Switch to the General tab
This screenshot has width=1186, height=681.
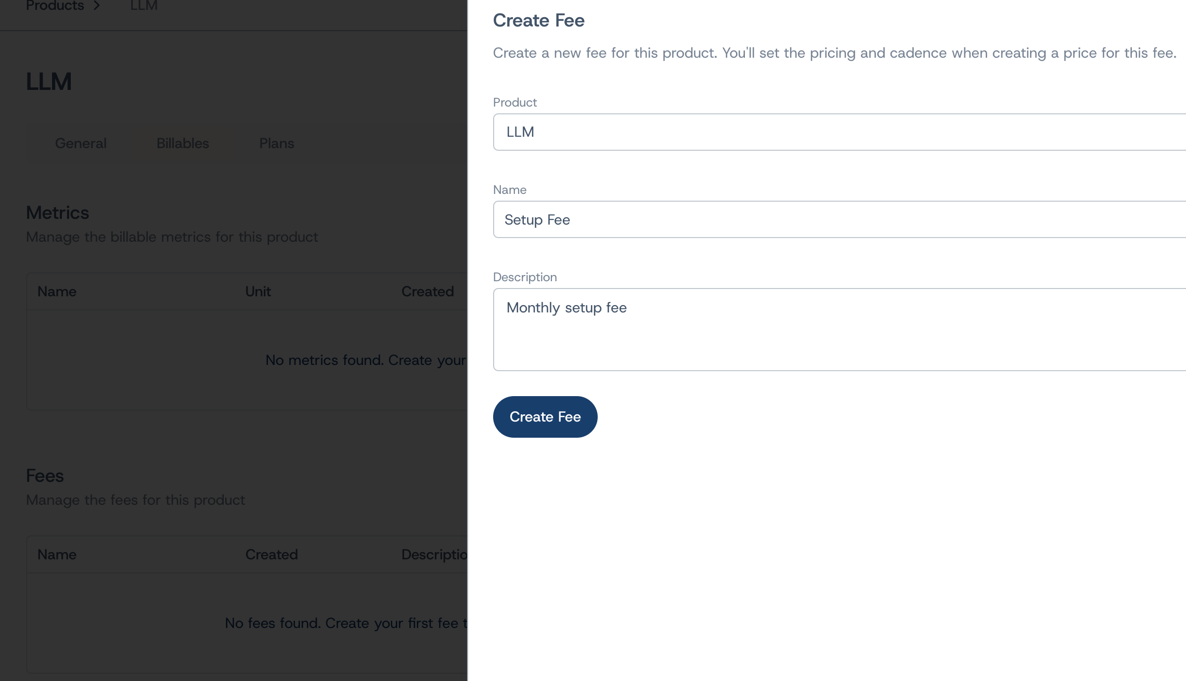click(81, 143)
